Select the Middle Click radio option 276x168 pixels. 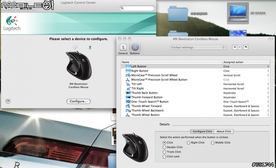(213, 143)
